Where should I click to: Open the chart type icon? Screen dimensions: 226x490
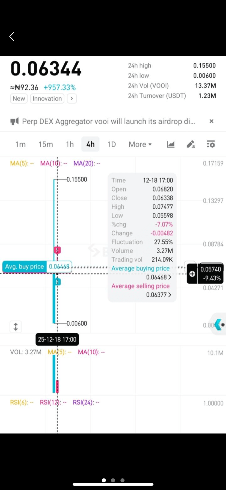pyautogui.click(x=171, y=144)
